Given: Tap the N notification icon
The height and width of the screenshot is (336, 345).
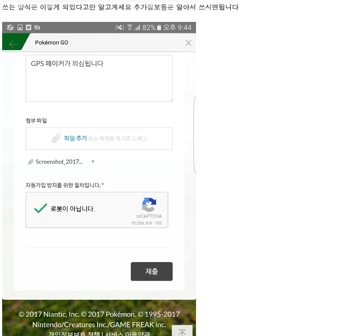Looking at the screenshot, I should tap(28, 27).
